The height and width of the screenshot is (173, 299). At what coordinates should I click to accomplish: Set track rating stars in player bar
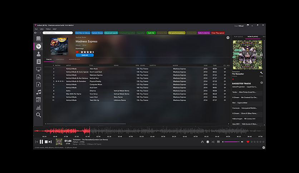(x=258, y=142)
